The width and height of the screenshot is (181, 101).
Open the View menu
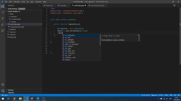pos(23,2)
